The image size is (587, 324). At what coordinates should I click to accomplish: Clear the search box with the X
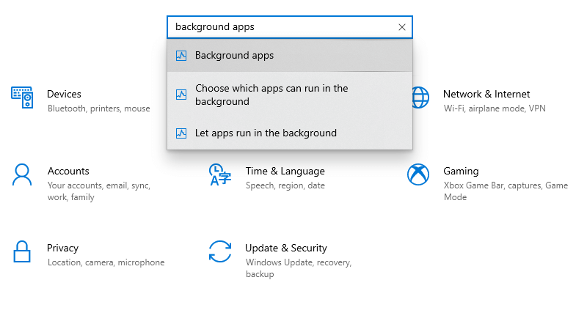(401, 27)
